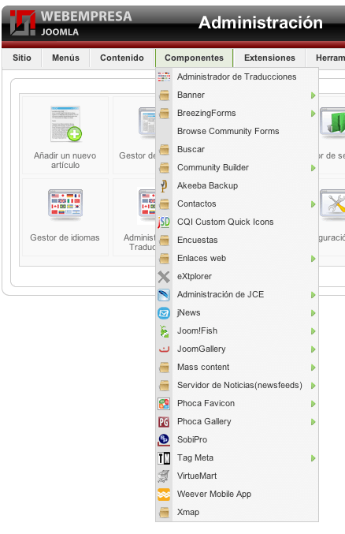Click the Weever Mobile App orange icon
This screenshot has width=345, height=534.
click(x=164, y=494)
